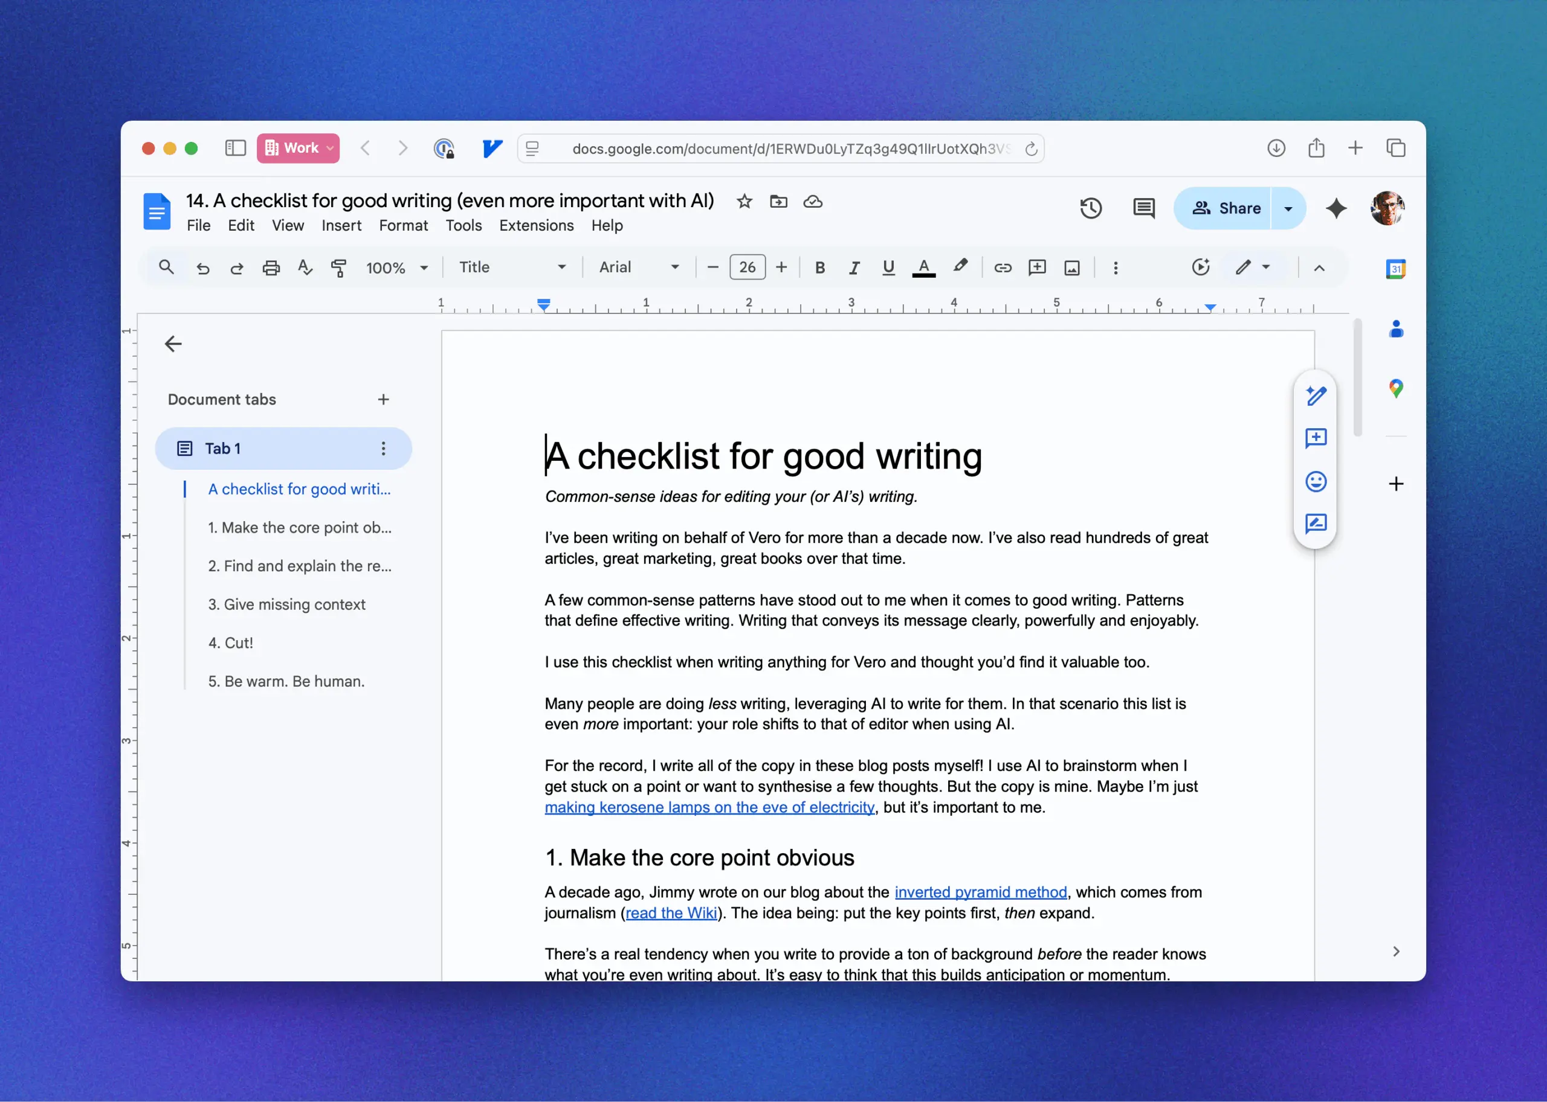Toggle italic formatting

coord(854,267)
